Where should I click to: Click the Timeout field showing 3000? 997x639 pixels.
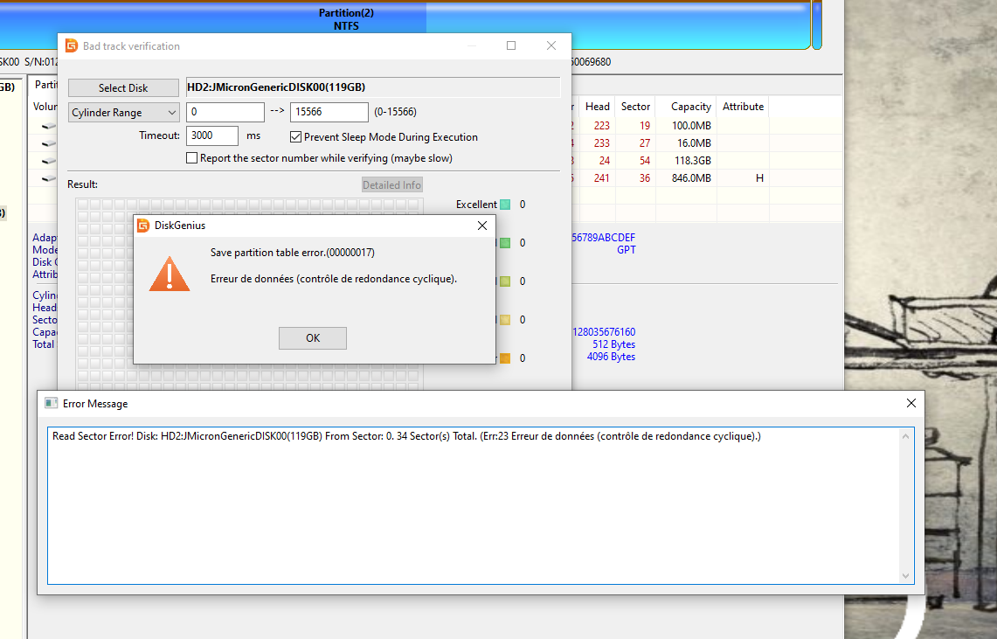click(x=212, y=136)
